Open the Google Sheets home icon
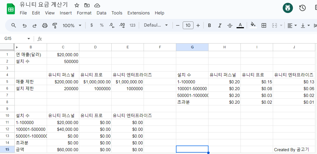The image size is (317, 154). 11,9
